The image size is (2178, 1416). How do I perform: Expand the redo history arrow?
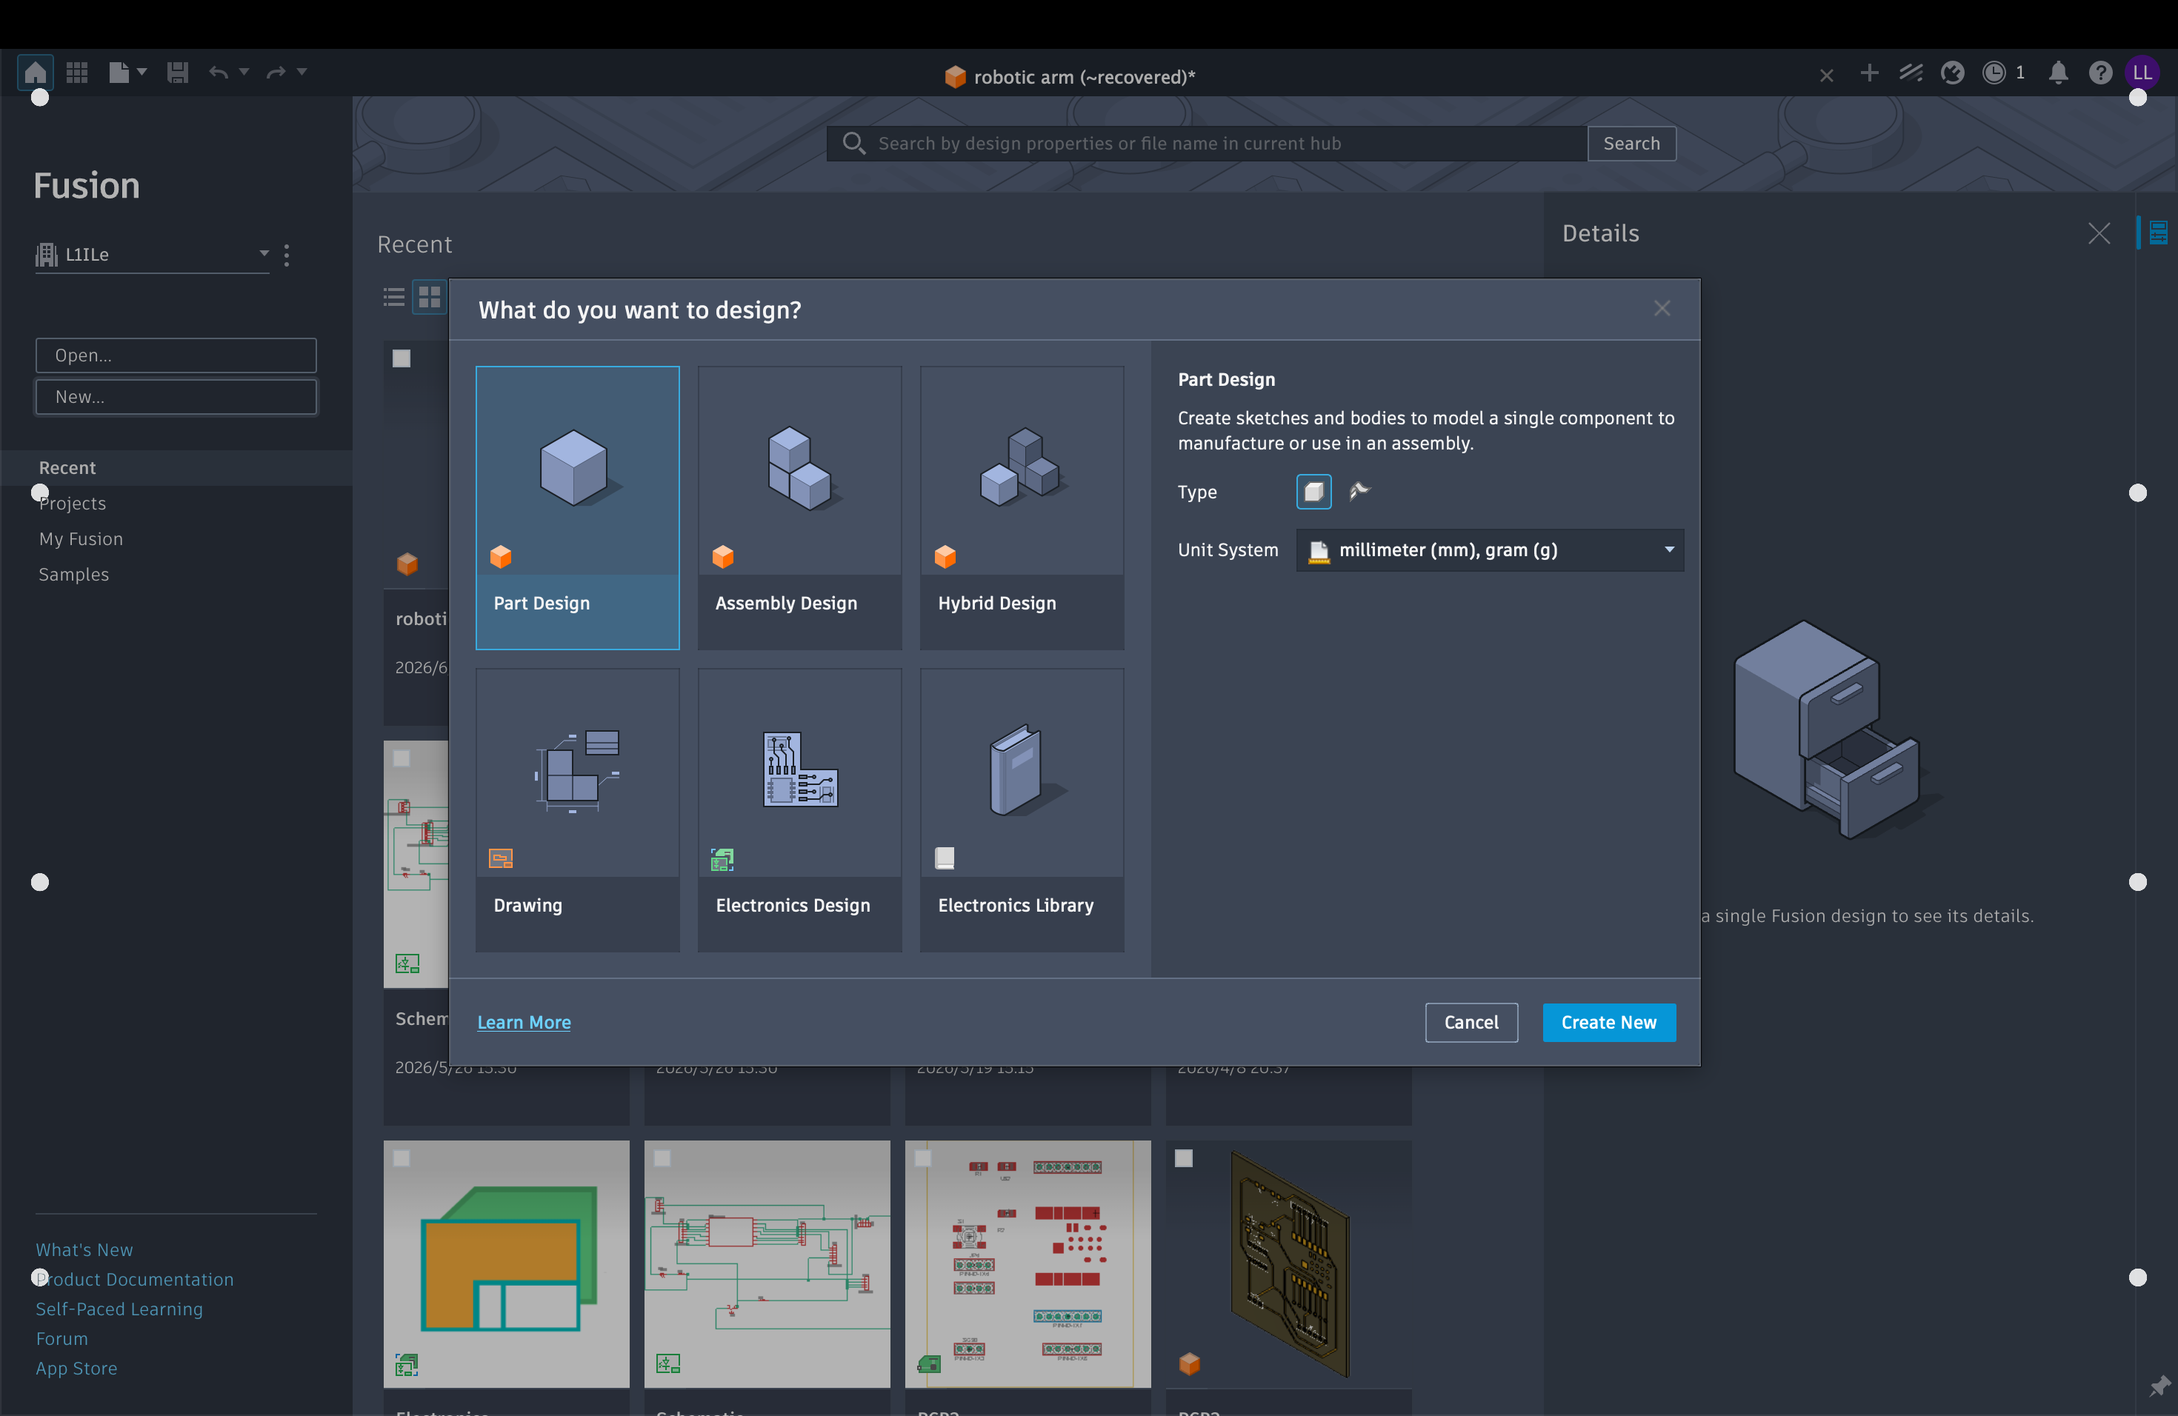(x=301, y=71)
